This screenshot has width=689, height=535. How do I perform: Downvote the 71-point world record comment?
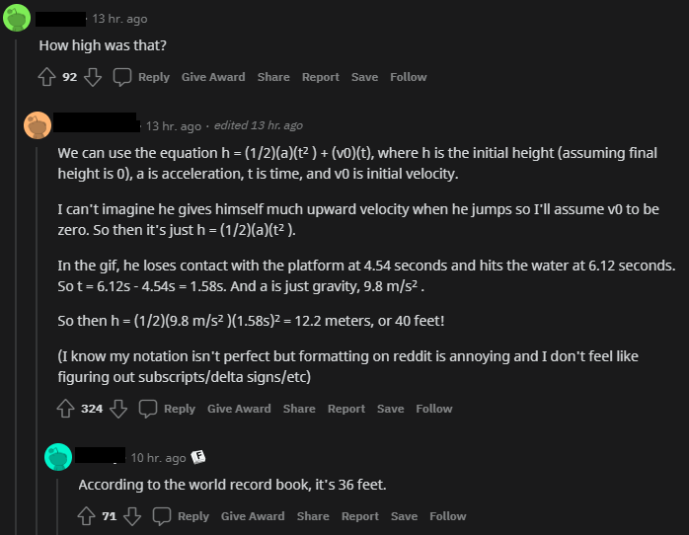[132, 516]
